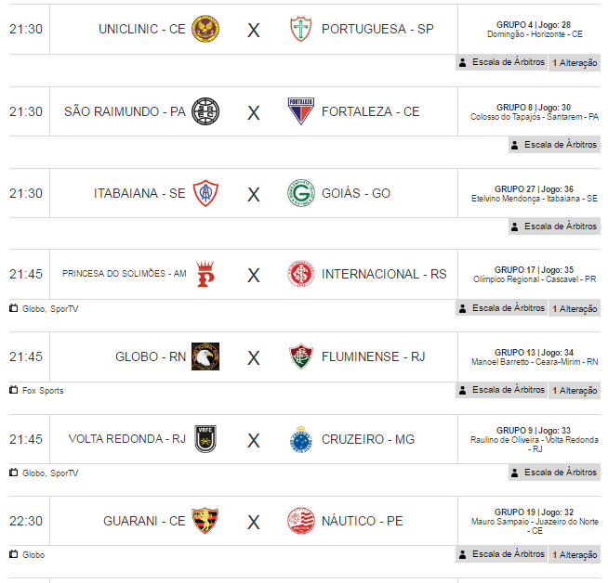Select the Princesa do Solimões crown logo

205,274
